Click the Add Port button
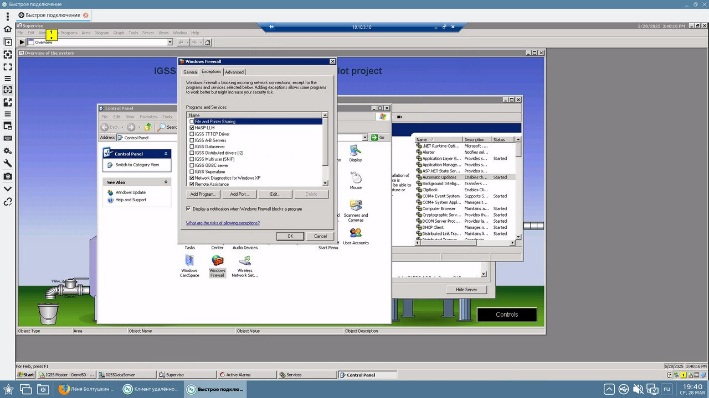Viewport: 709px width, 398px height. (x=239, y=195)
